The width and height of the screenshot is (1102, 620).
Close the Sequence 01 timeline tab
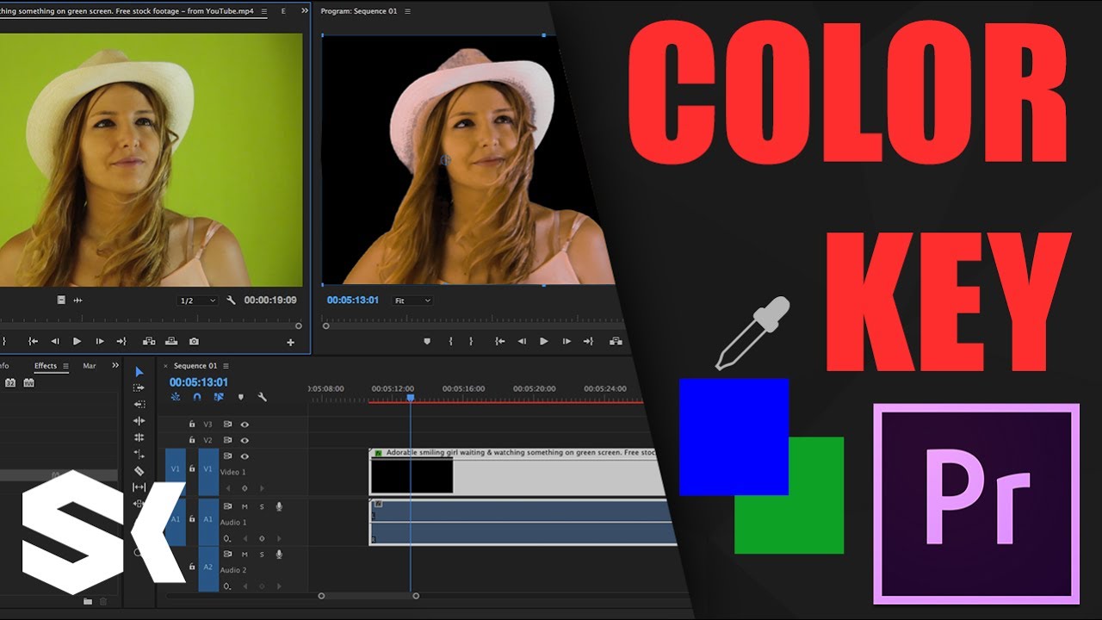point(166,366)
